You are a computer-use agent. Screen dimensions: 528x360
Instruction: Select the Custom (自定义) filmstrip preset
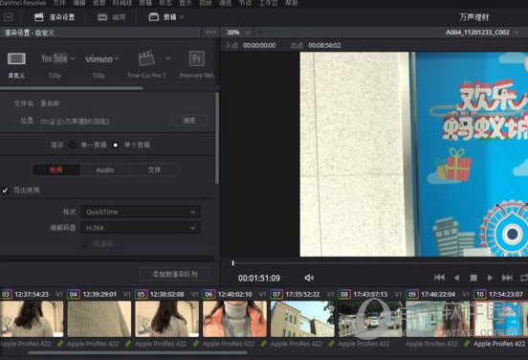click(16, 59)
